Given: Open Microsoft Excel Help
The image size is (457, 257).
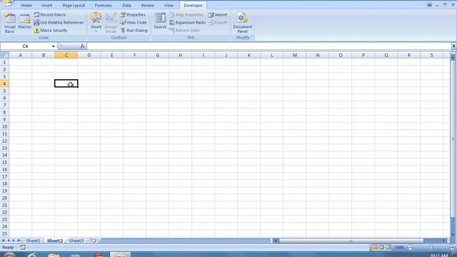Looking at the screenshot, I should pos(429,5).
